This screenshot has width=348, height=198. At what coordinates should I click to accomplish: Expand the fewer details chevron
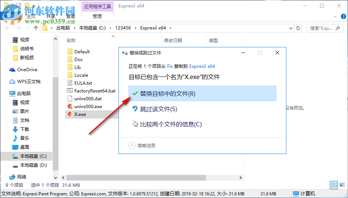[132, 145]
